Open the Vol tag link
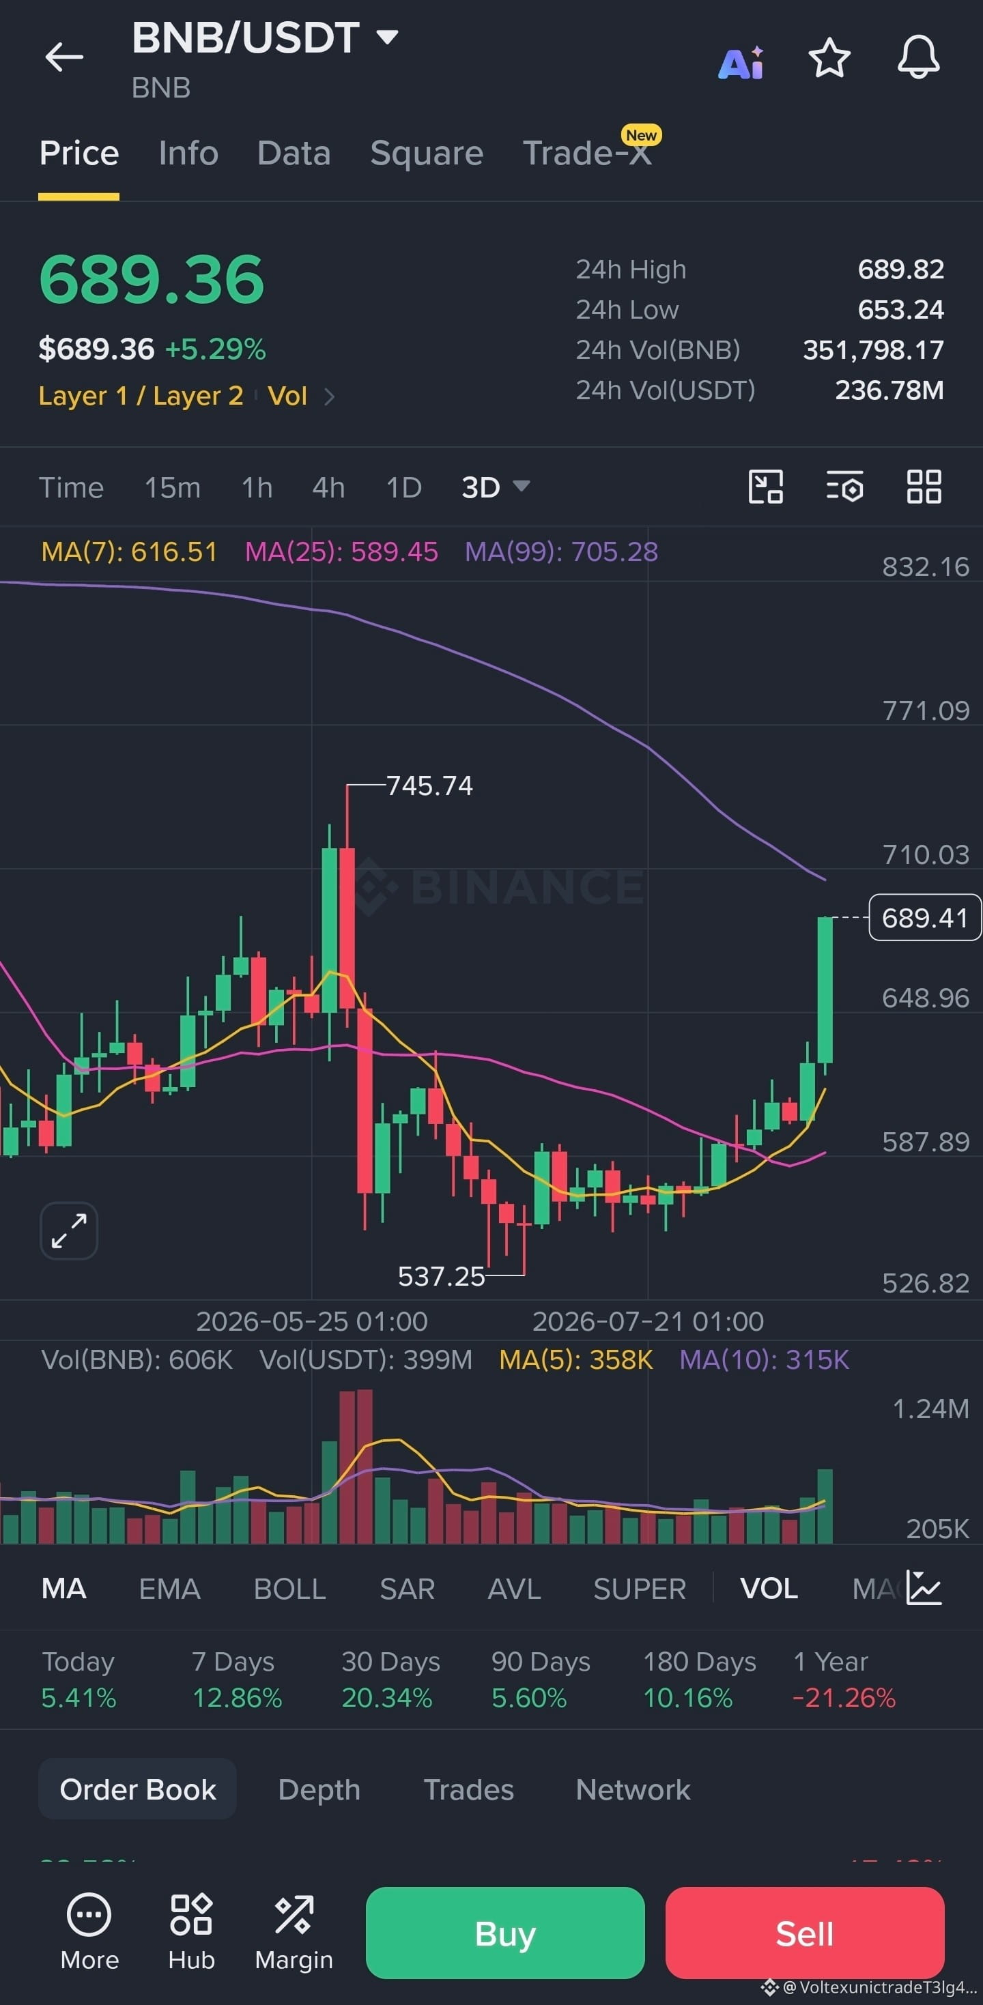This screenshot has width=983, height=2005. pyautogui.click(x=287, y=396)
